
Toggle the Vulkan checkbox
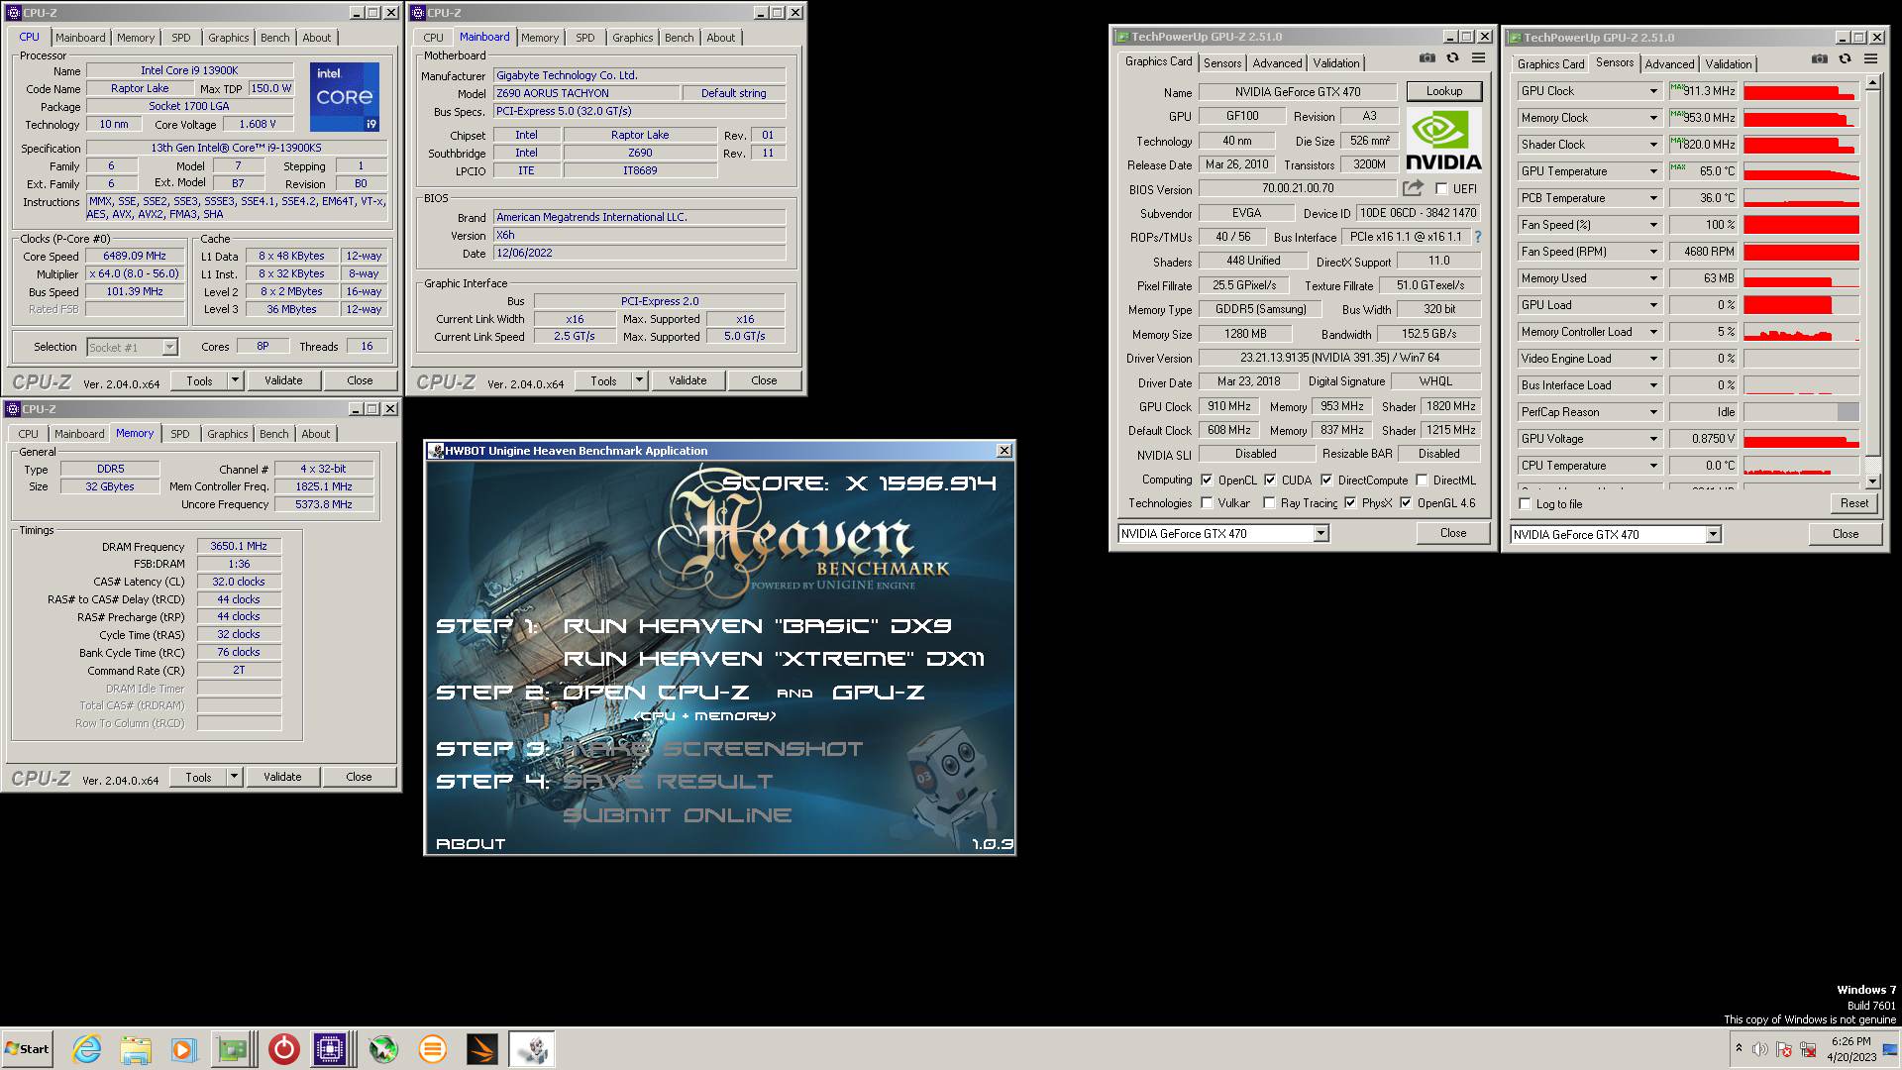point(1207,502)
